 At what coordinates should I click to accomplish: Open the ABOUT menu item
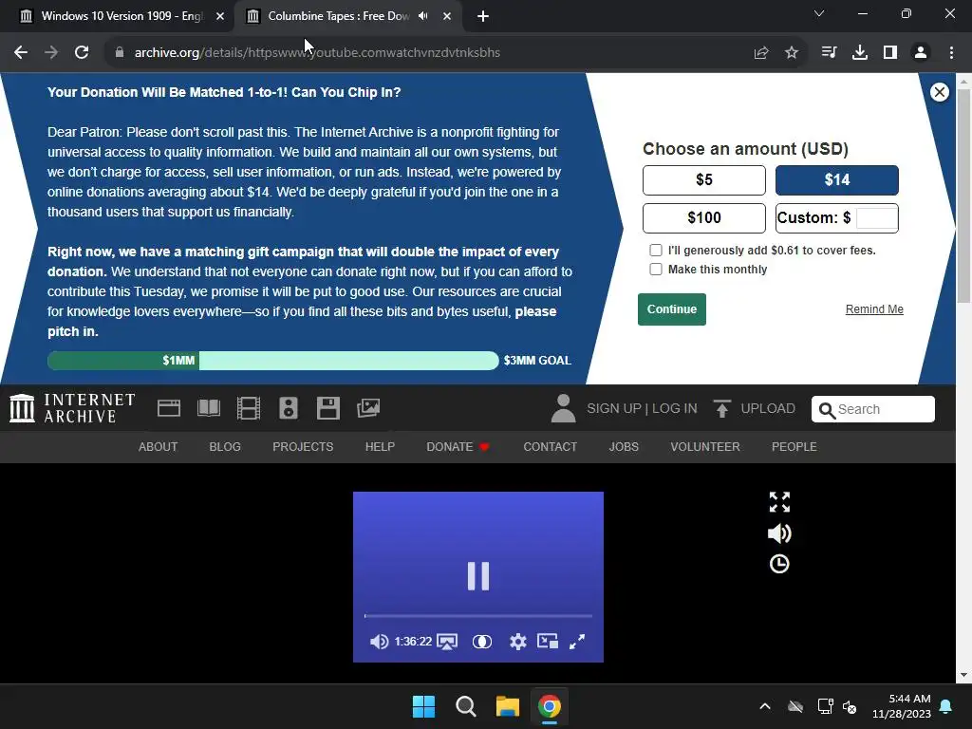pyautogui.click(x=159, y=447)
